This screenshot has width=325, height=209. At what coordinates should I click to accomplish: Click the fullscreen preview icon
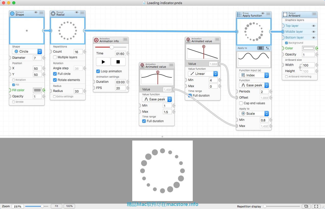click(x=316, y=206)
